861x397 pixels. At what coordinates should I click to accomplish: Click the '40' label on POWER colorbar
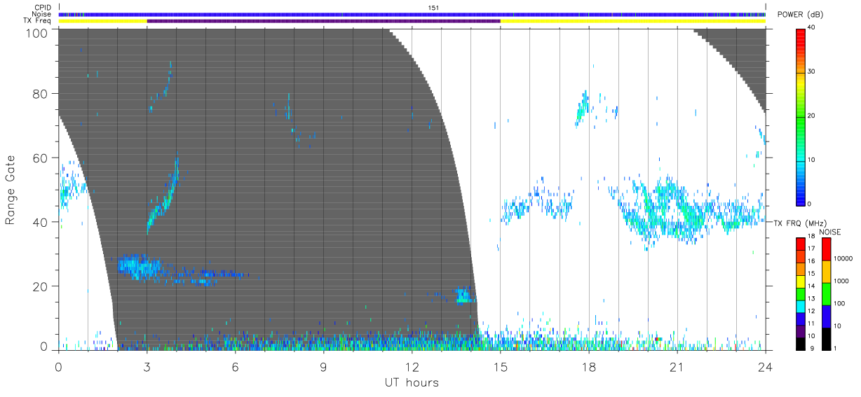[x=811, y=27]
